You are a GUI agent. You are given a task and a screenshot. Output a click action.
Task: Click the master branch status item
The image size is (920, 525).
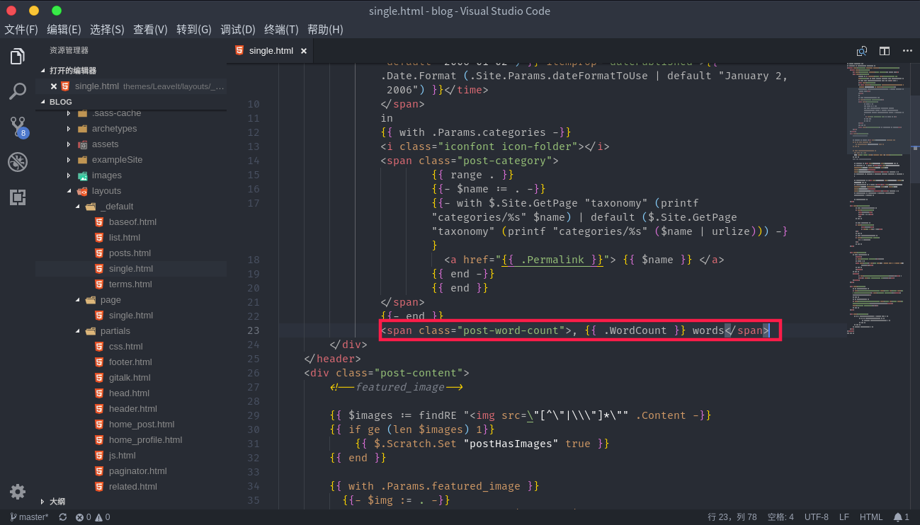tap(29, 517)
